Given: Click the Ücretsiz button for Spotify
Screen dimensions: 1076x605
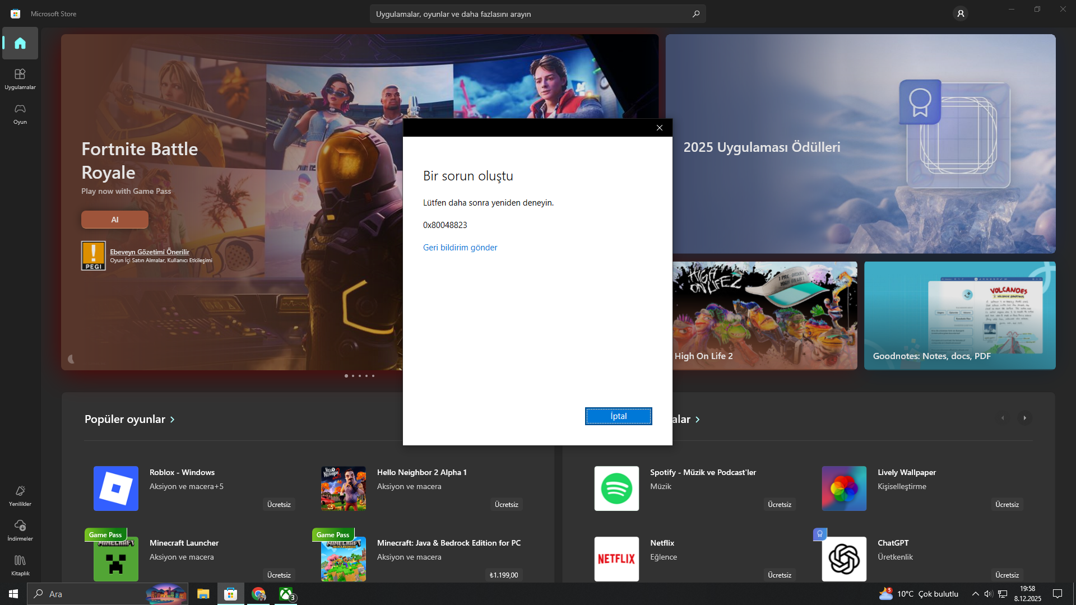Looking at the screenshot, I should [780, 505].
